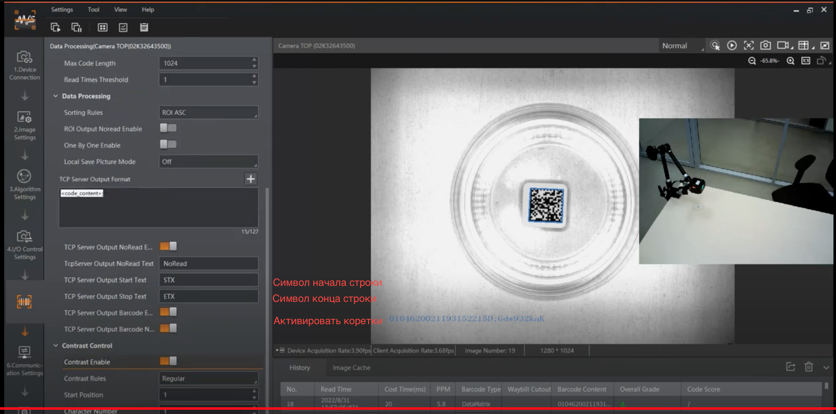Start video recording icon
The width and height of the screenshot is (836, 414).
tap(784, 46)
